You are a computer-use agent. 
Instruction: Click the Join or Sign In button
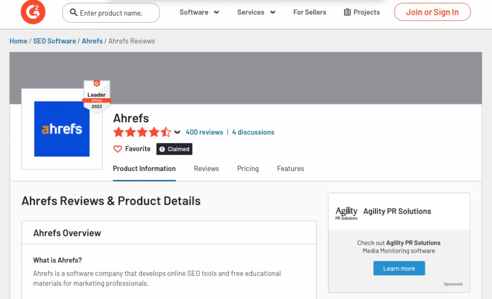coord(432,12)
